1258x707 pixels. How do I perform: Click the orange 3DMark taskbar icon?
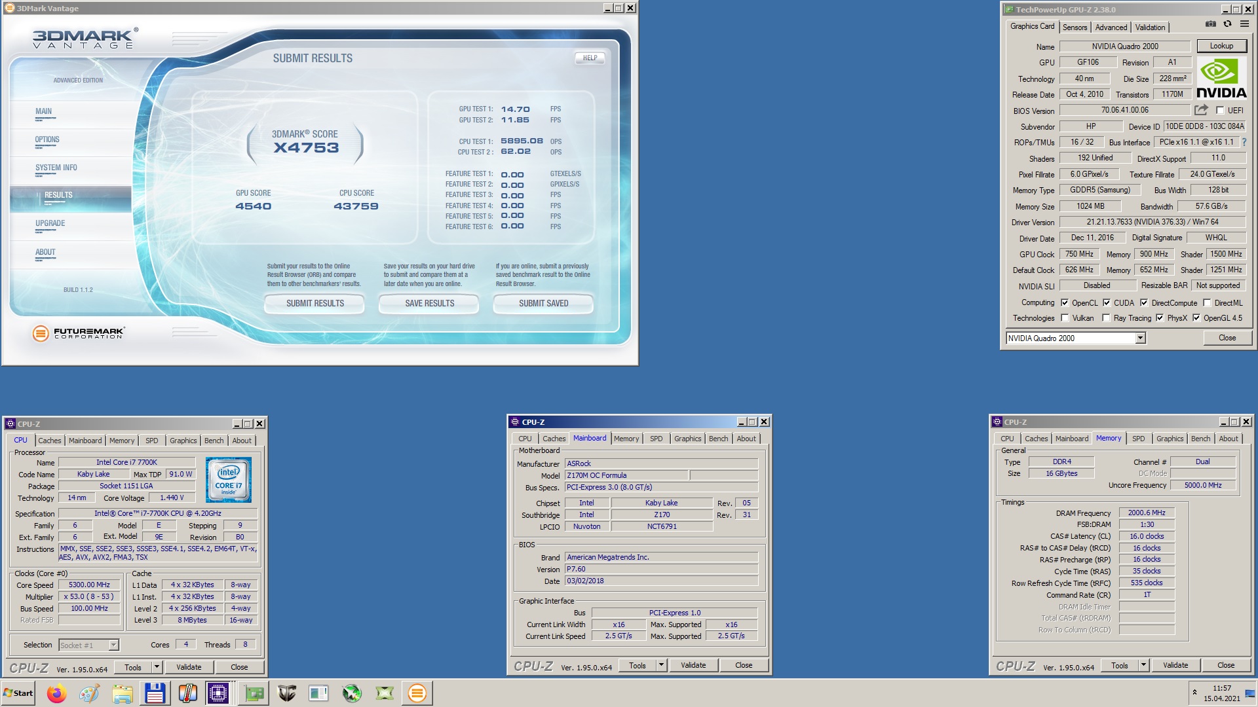(x=417, y=693)
